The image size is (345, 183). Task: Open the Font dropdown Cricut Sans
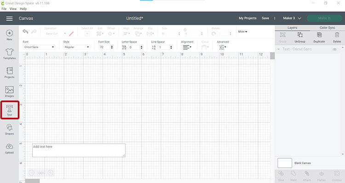(39, 47)
